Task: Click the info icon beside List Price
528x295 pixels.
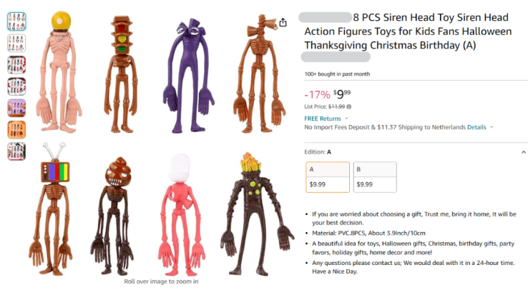Action: click(349, 106)
